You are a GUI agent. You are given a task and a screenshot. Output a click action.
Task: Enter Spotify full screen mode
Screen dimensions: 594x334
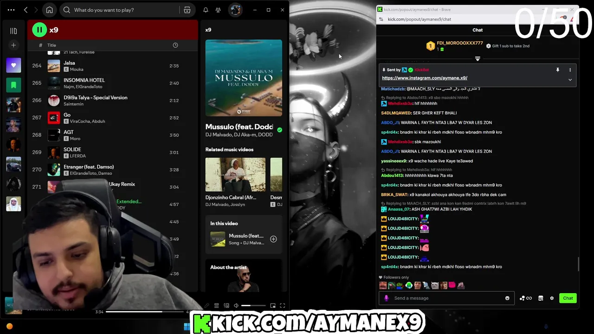point(282,305)
